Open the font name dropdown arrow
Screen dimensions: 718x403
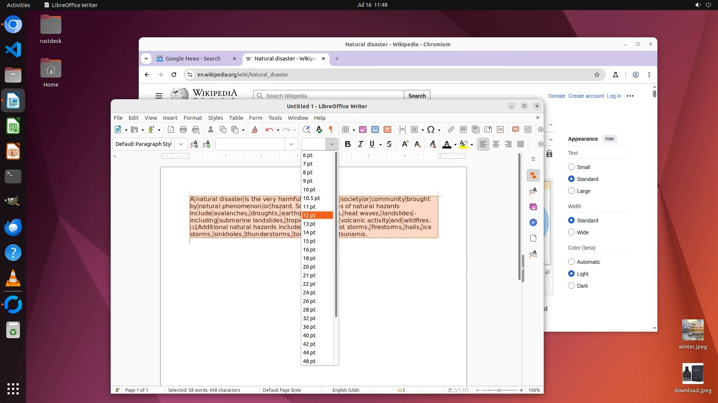tap(291, 144)
